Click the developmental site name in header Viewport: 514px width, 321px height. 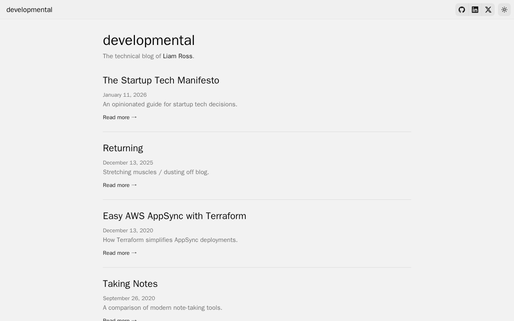(x=29, y=10)
